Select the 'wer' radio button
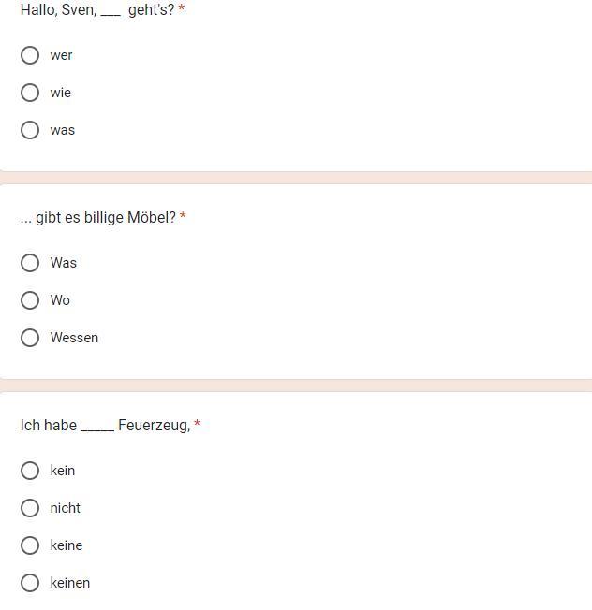The image size is (592, 610). 30,55
